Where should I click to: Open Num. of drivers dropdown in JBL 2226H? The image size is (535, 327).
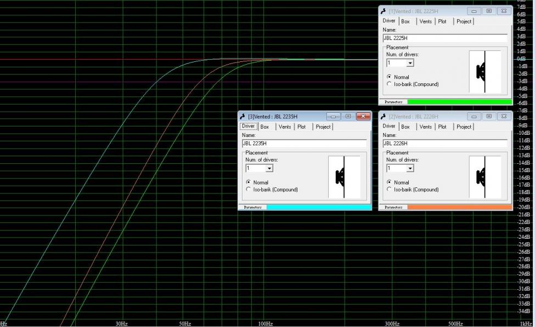pos(409,169)
